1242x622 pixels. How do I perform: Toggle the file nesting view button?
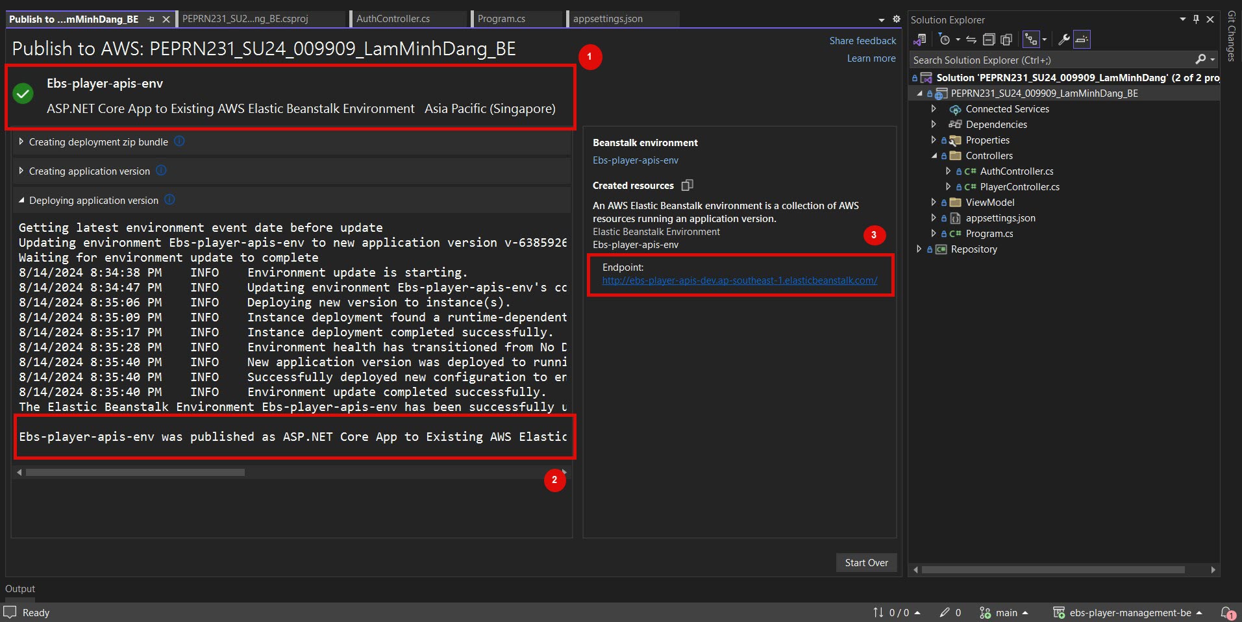(x=1031, y=40)
